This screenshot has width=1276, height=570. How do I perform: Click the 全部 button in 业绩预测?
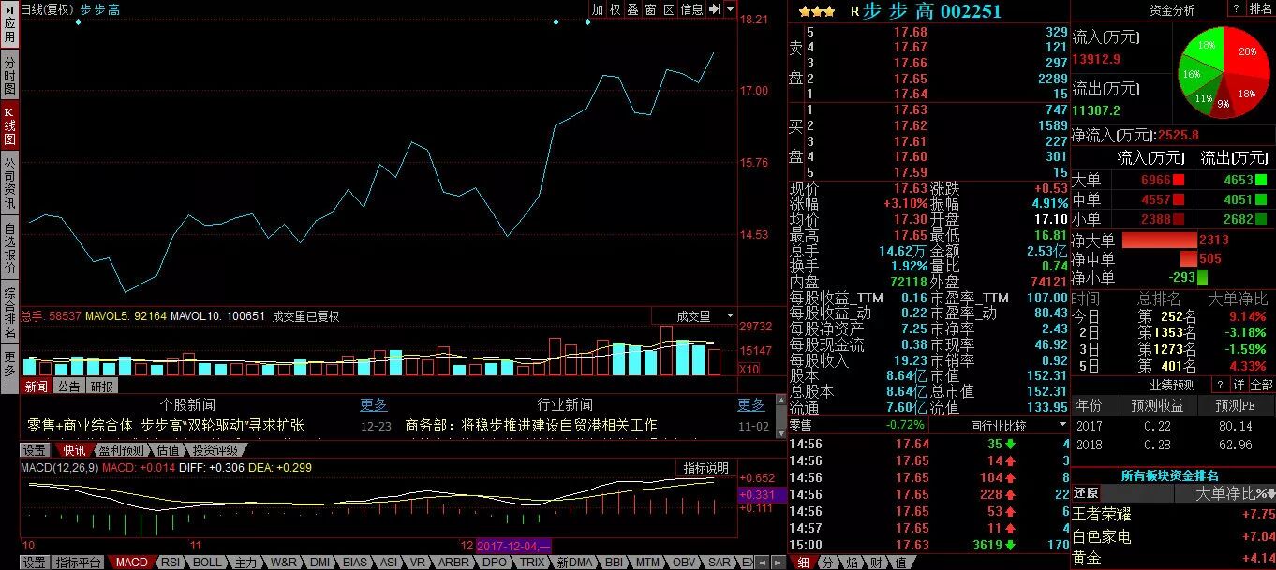1261,385
